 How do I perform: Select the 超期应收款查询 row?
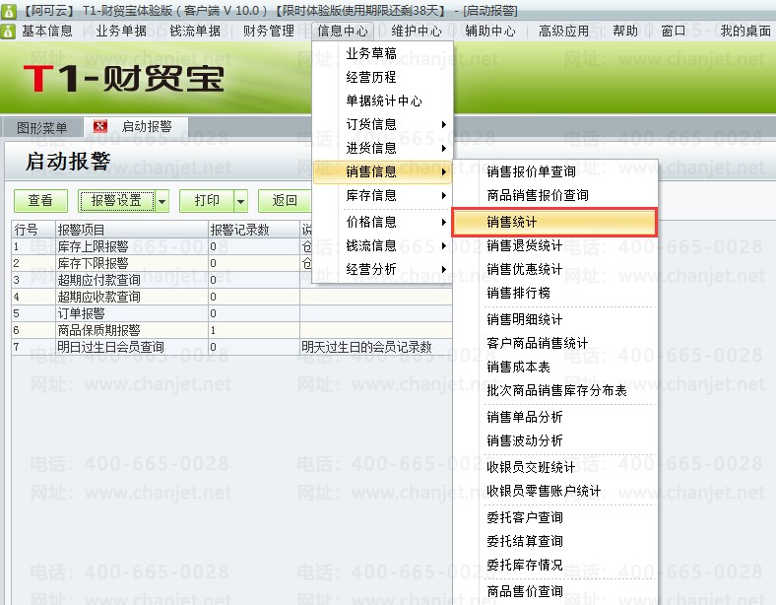(231, 297)
